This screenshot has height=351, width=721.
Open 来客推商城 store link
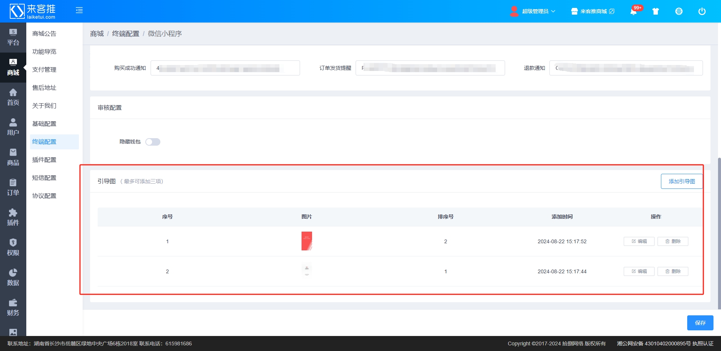point(593,11)
